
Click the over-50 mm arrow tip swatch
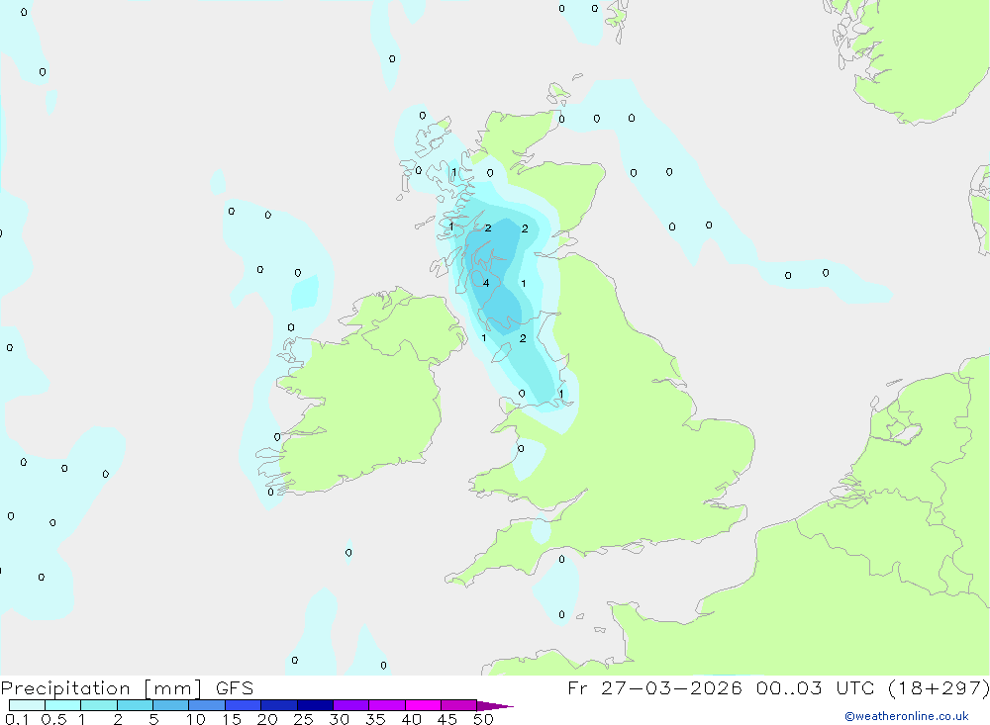(495, 706)
